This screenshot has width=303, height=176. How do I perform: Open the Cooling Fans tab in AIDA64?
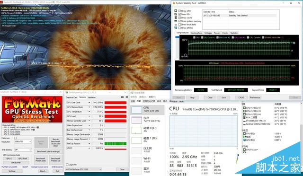tap(196, 33)
